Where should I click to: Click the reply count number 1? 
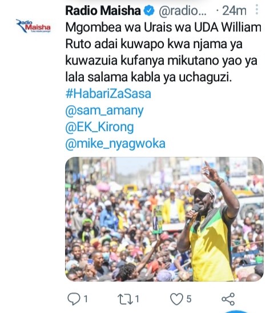point(86,299)
